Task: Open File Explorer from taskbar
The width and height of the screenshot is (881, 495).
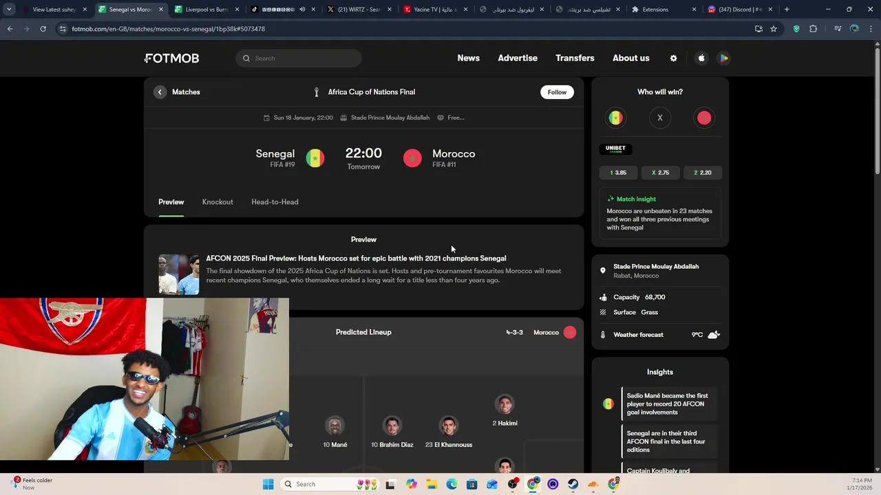Action: (432, 484)
